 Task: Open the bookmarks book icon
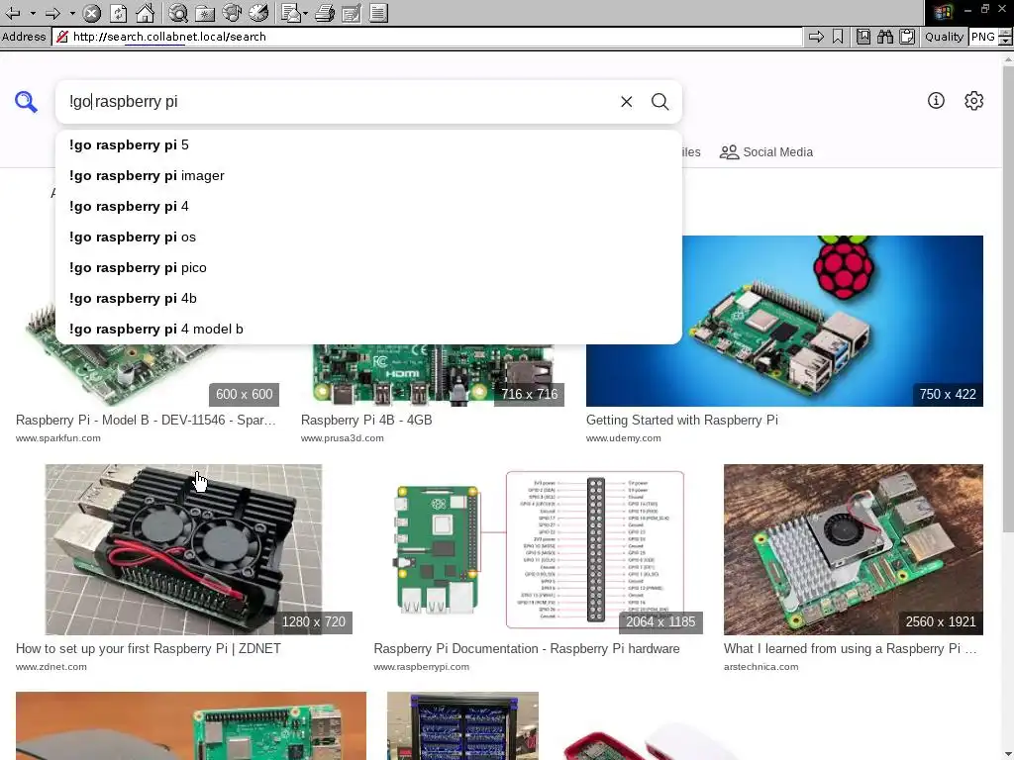pos(863,37)
